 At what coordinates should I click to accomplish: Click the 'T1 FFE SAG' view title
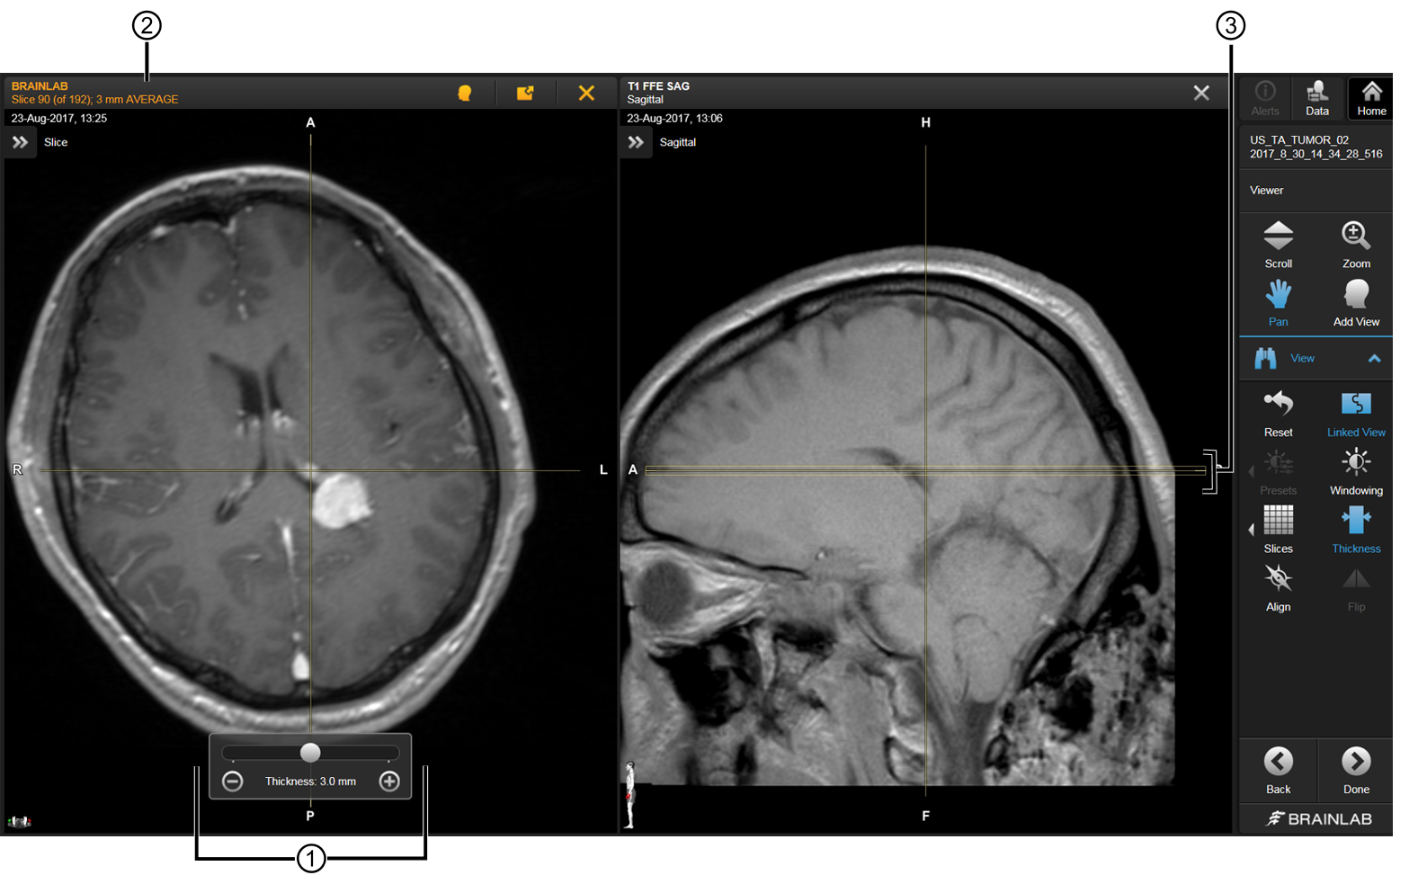click(658, 86)
